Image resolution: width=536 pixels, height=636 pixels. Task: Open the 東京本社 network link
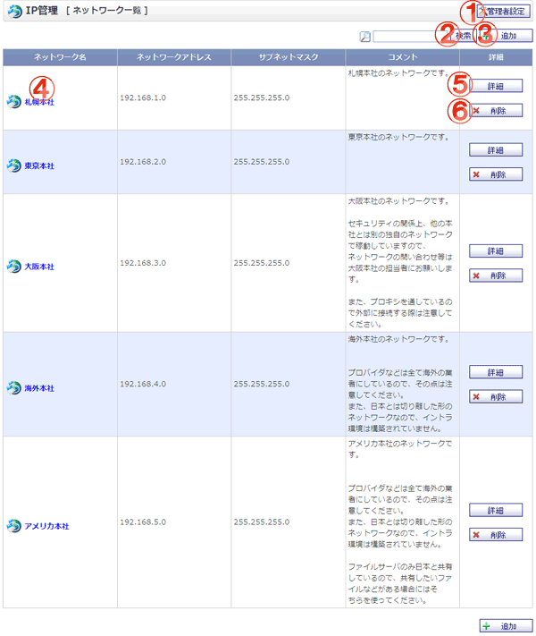pyautogui.click(x=39, y=165)
